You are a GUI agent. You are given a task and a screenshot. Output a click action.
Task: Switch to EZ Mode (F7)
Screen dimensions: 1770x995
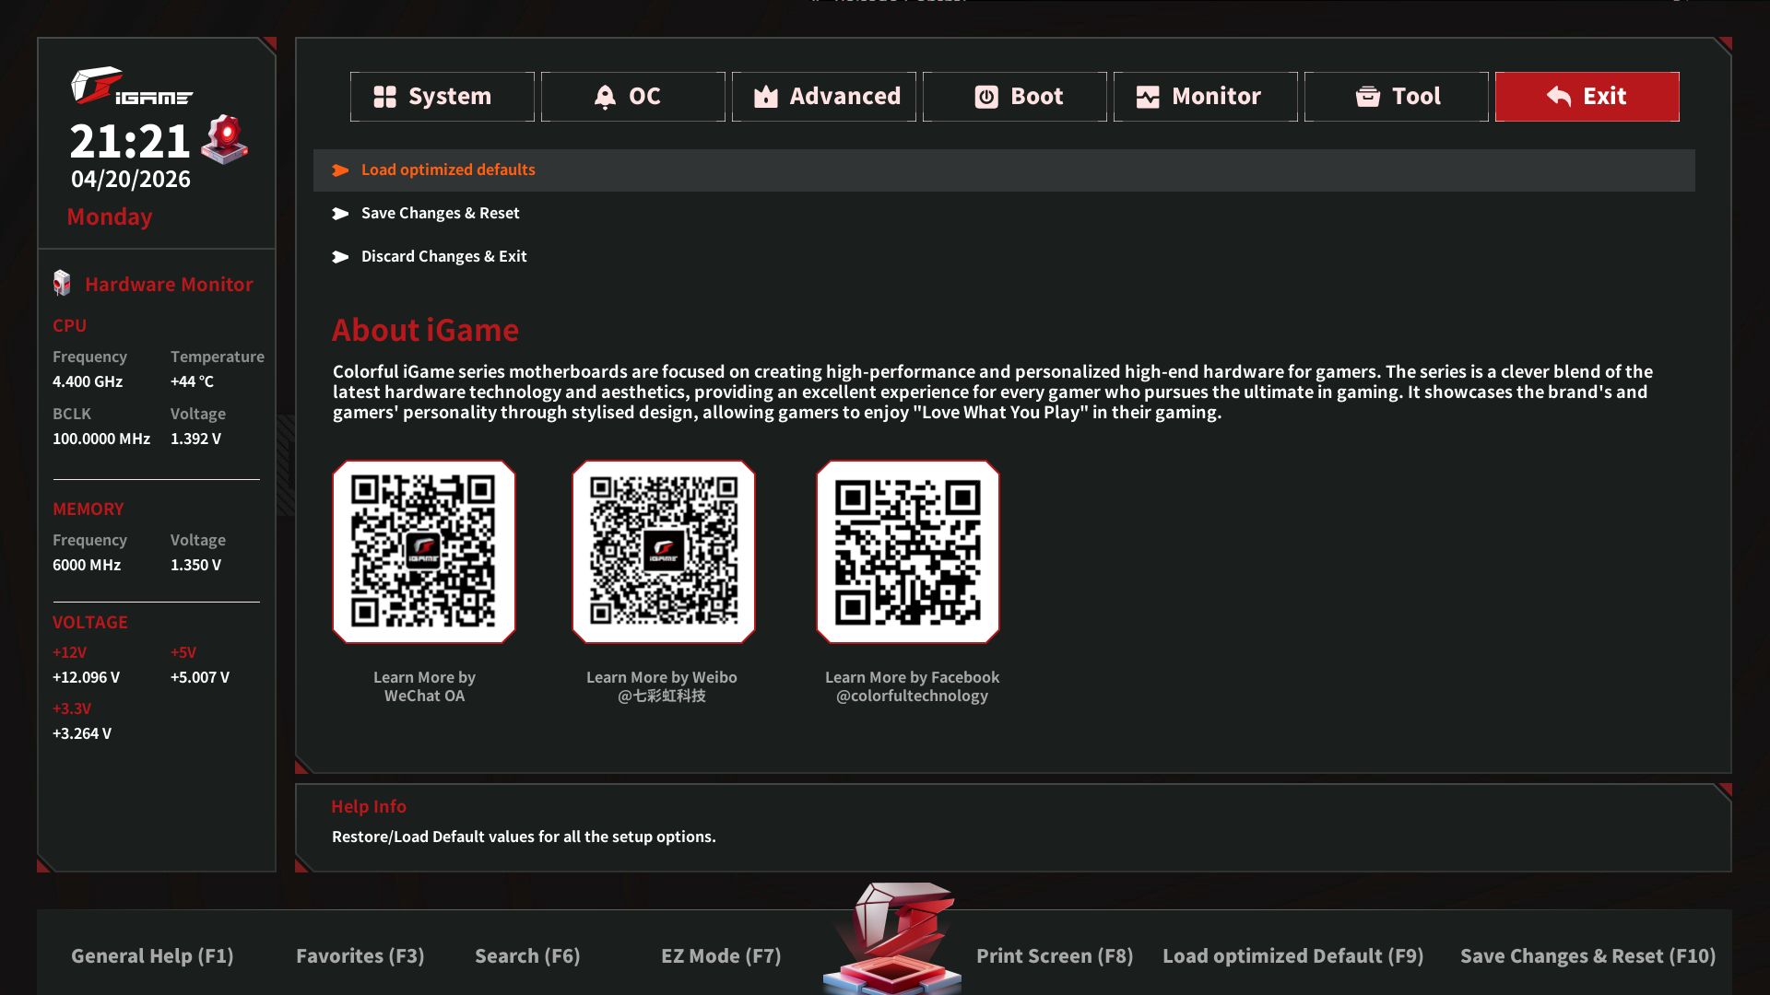[721, 956]
